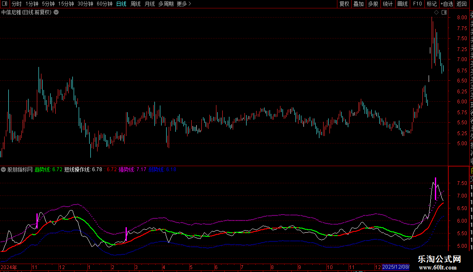Switch to the 周线 weekly tab
473x272 pixels.
coord(135,4)
